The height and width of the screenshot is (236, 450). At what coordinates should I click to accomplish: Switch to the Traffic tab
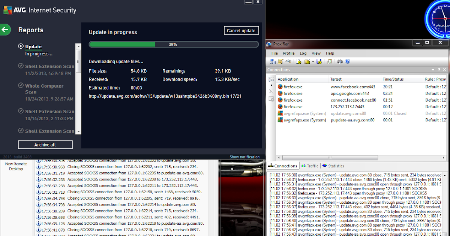(310, 166)
